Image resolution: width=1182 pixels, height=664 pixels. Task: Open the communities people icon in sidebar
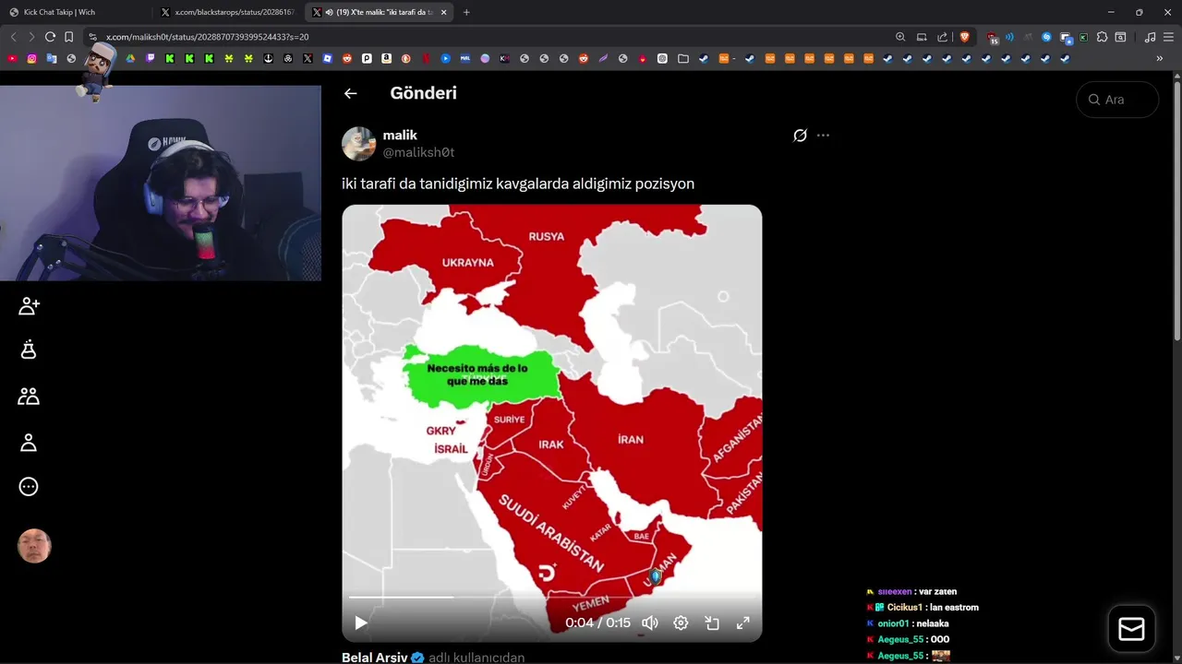29,397
